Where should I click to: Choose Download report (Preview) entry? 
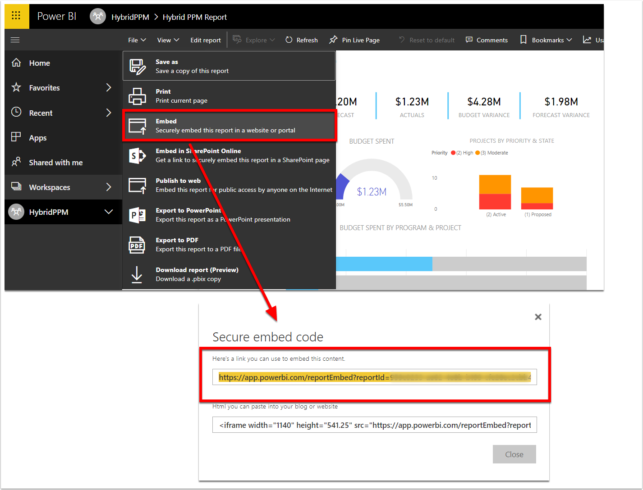tap(229, 274)
